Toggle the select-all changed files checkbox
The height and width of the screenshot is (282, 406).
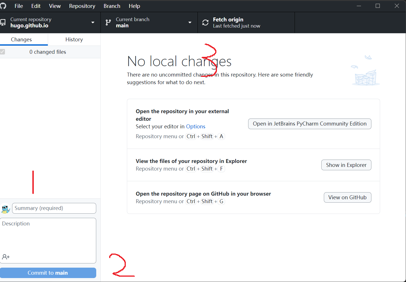3,52
